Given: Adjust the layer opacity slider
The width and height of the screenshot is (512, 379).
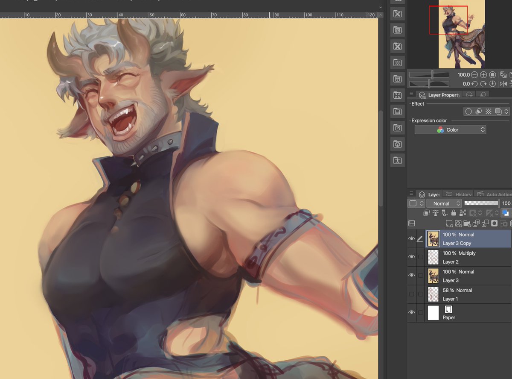Looking at the screenshot, I should (482, 203).
